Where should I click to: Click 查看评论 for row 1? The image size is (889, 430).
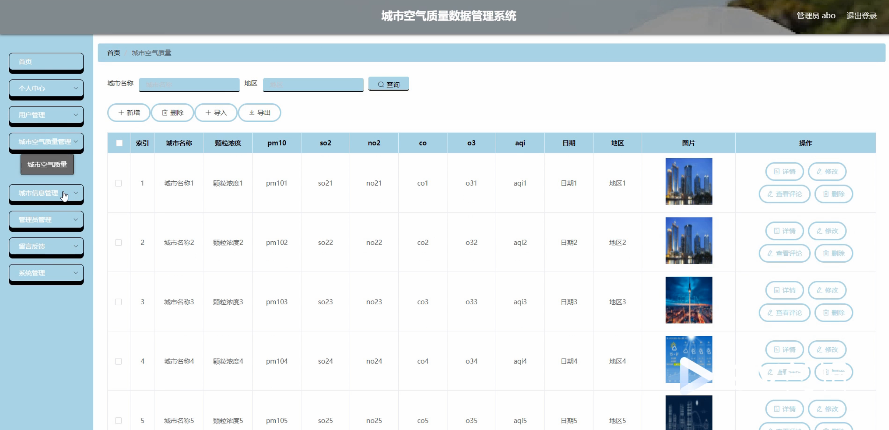click(x=784, y=194)
